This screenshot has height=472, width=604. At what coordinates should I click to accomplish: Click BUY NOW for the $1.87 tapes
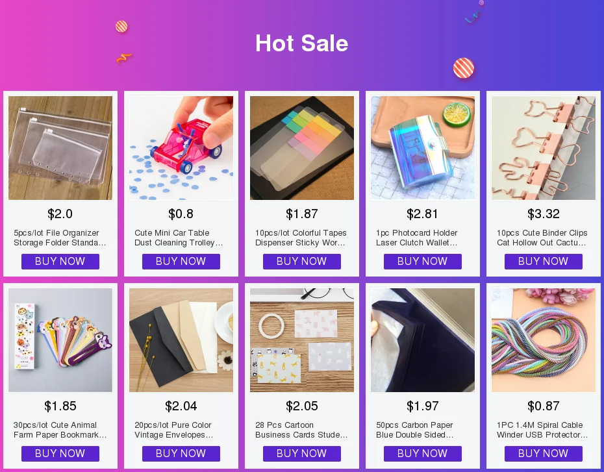[302, 262]
